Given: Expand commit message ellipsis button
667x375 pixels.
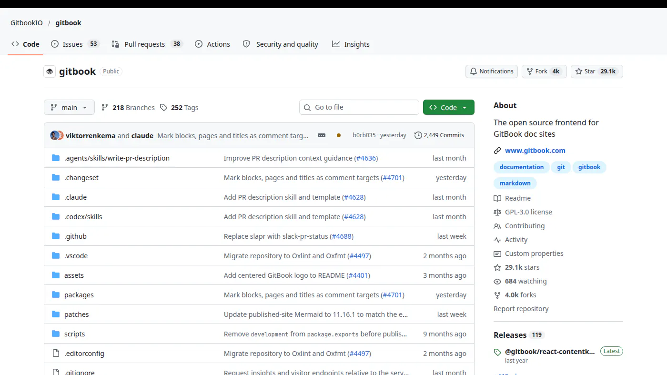Looking at the screenshot, I should [x=322, y=135].
